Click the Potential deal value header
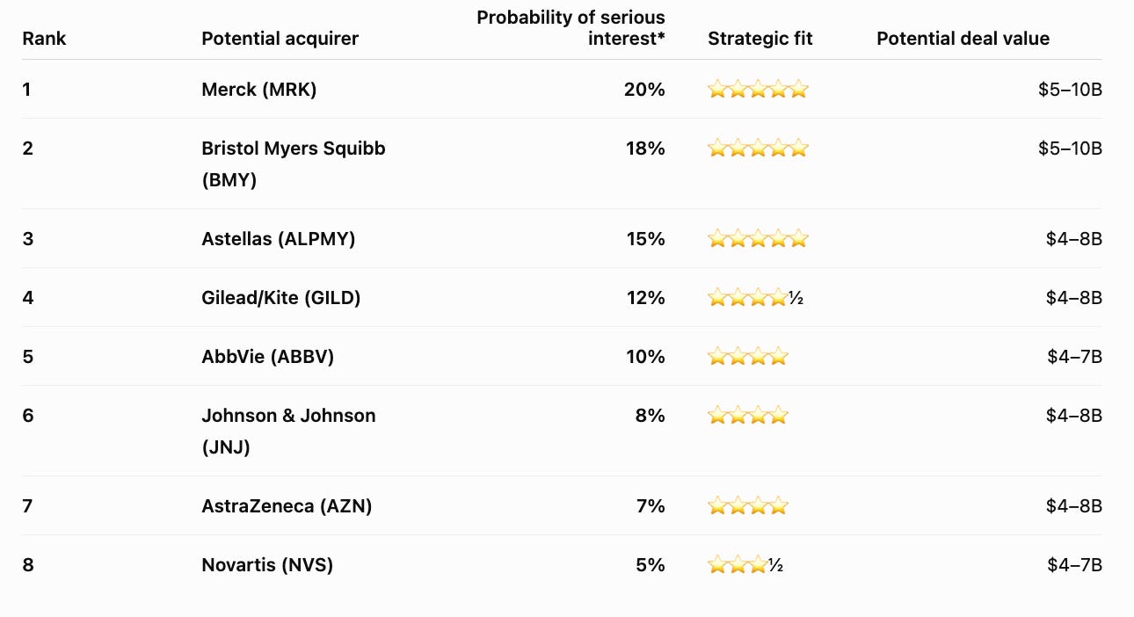Image resolution: width=1134 pixels, height=617 pixels. point(963,39)
